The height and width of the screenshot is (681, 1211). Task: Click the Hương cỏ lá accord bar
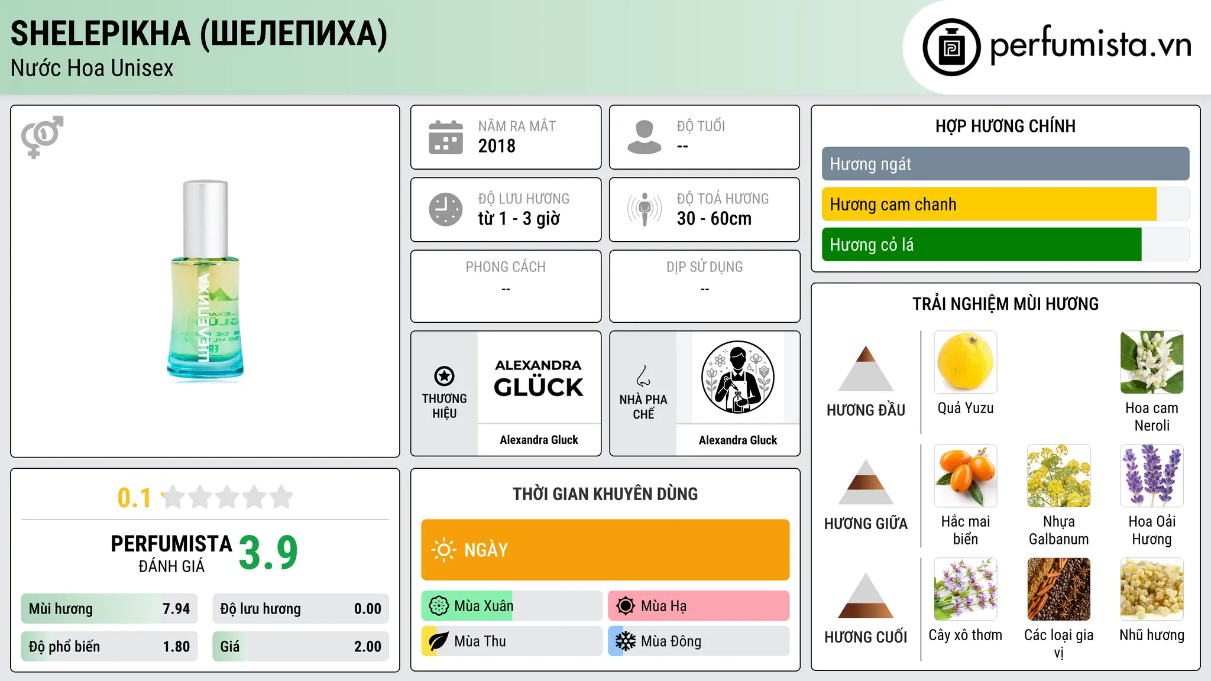[x=1005, y=244]
